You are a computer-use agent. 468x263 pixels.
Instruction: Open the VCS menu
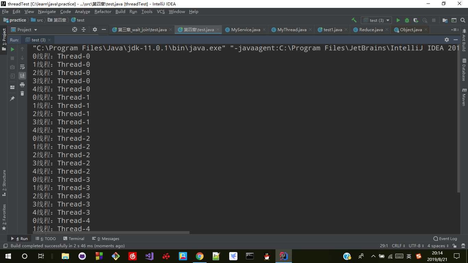tap(161, 12)
